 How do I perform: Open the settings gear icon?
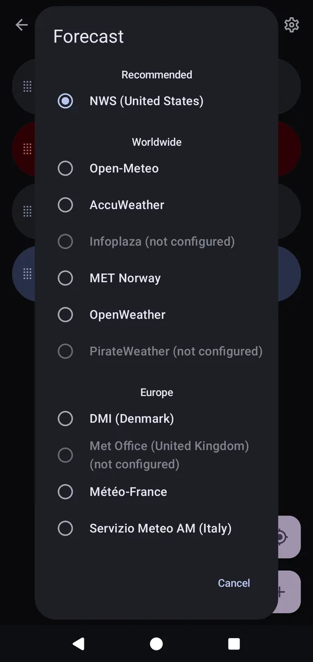pos(292,25)
